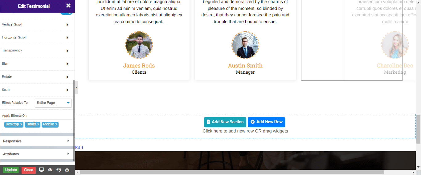Remove the Tablet tag from Apply Effects On
The width and height of the screenshot is (421, 175).
(x=38, y=124)
